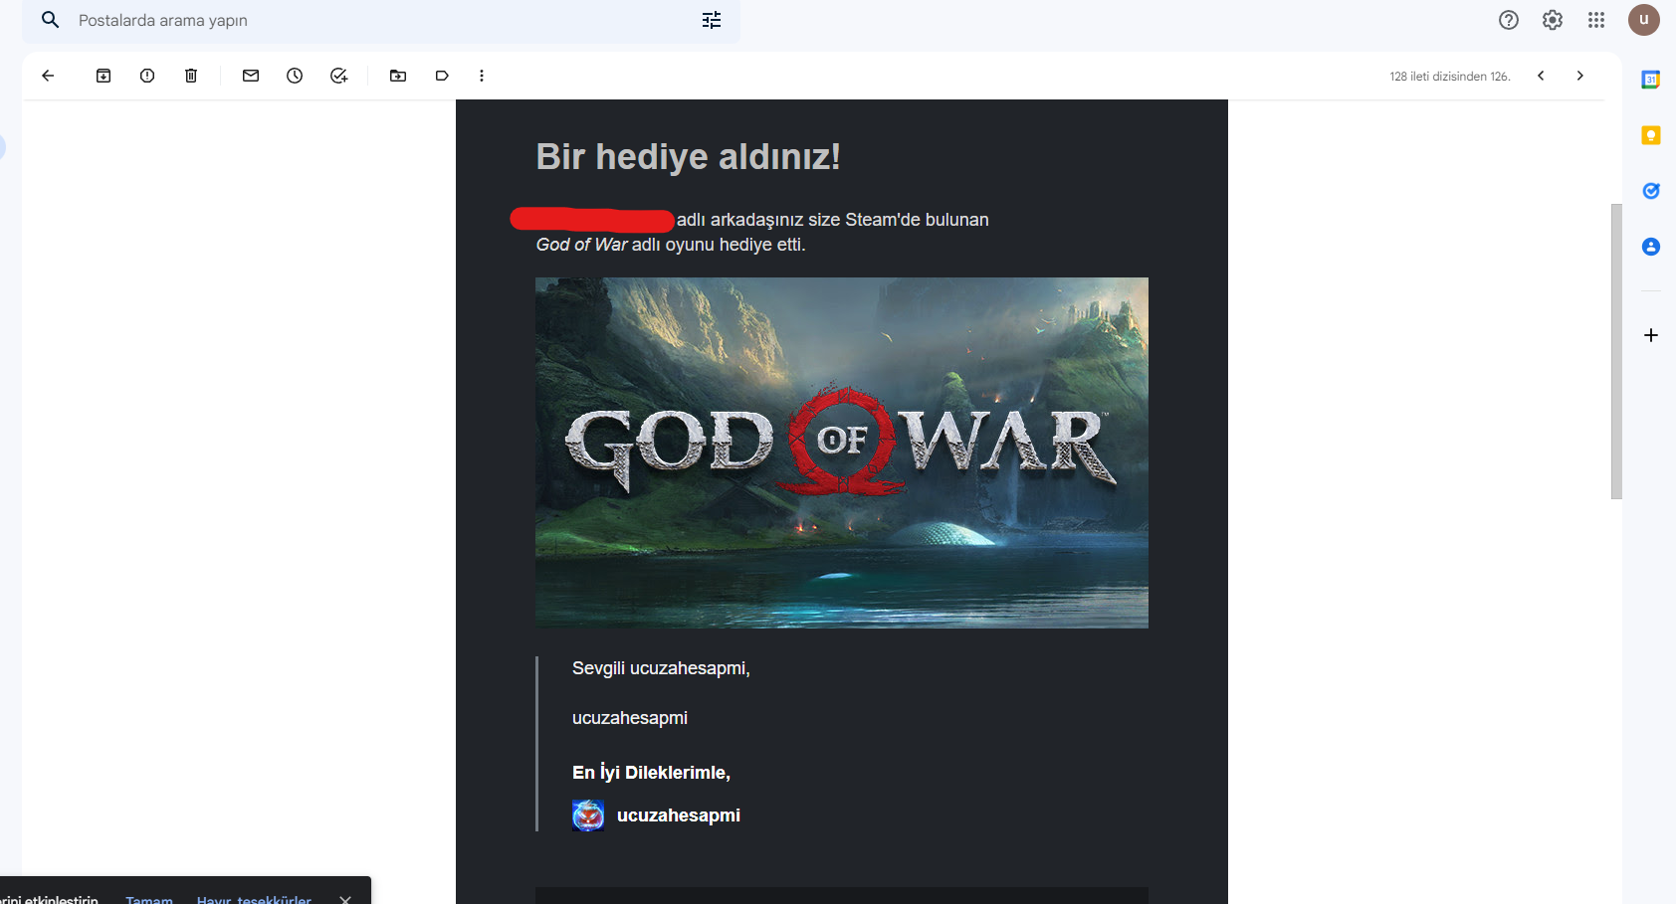
Task: Open the Google apps grid
Action: 1596,20
